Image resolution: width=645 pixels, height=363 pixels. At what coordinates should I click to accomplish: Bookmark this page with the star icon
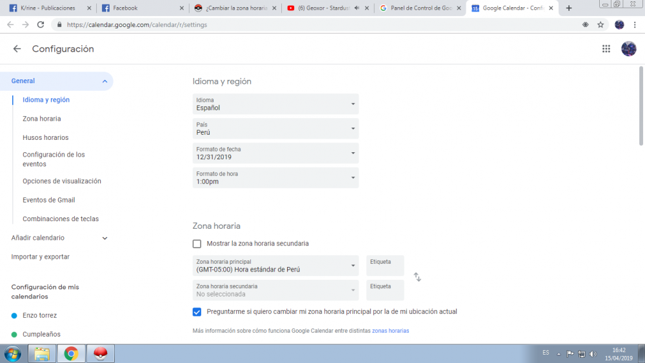pyautogui.click(x=600, y=25)
